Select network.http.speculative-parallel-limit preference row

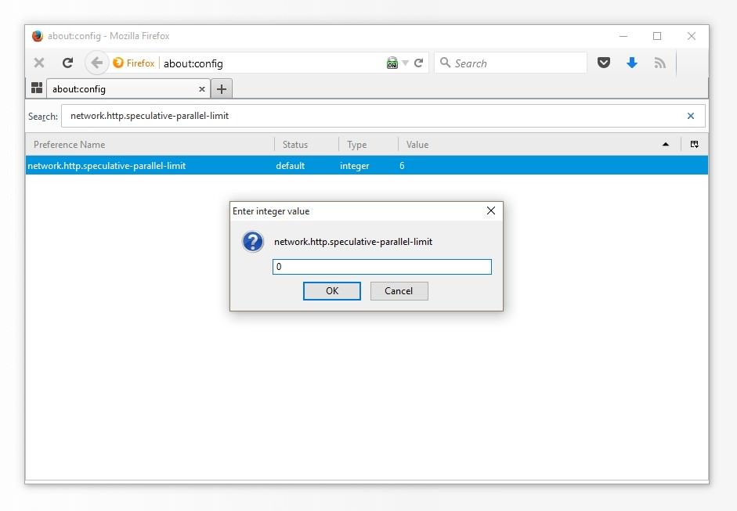pos(367,166)
